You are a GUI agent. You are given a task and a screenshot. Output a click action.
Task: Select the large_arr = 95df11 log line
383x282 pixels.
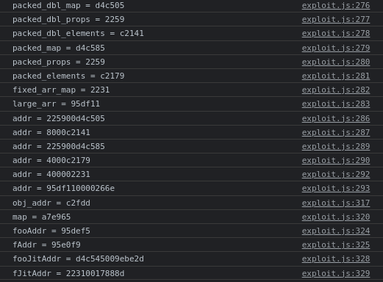(x=56, y=104)
